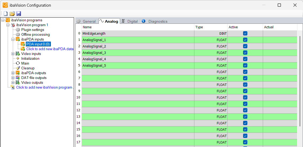
Task: Collapse the ibaPDA inputs node
Action: (13, 39)
